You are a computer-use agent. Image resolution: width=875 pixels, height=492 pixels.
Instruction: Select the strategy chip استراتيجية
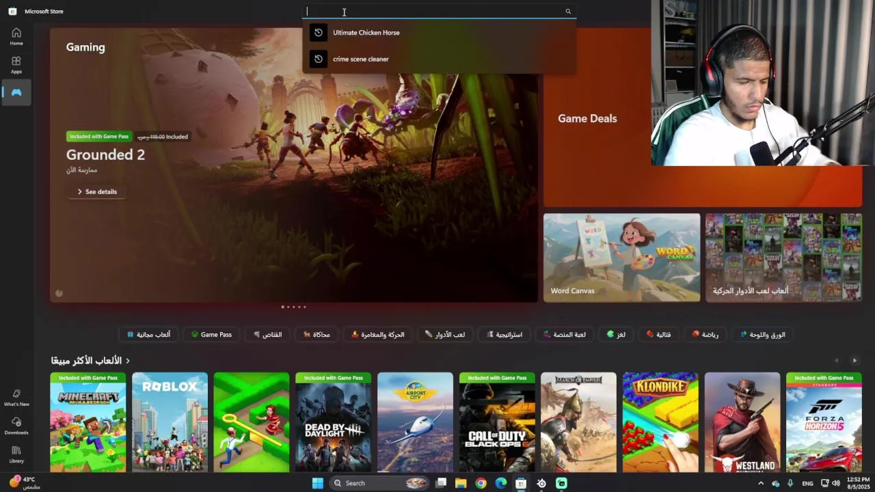tap(504, 334)
